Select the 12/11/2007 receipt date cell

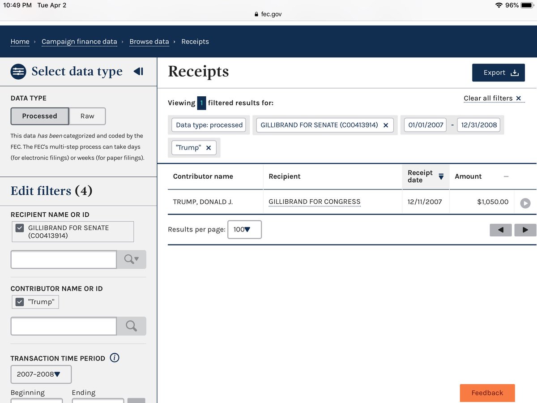click(x=425, y=202)
